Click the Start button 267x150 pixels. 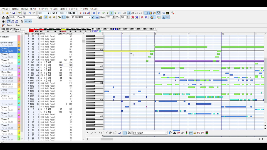tap(18, 26)
